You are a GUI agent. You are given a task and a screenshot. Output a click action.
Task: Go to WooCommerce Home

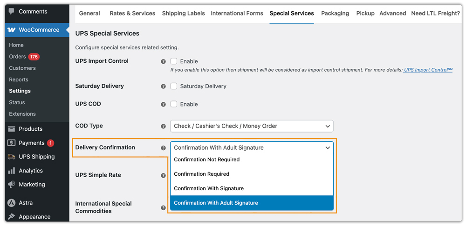[16, 45]
